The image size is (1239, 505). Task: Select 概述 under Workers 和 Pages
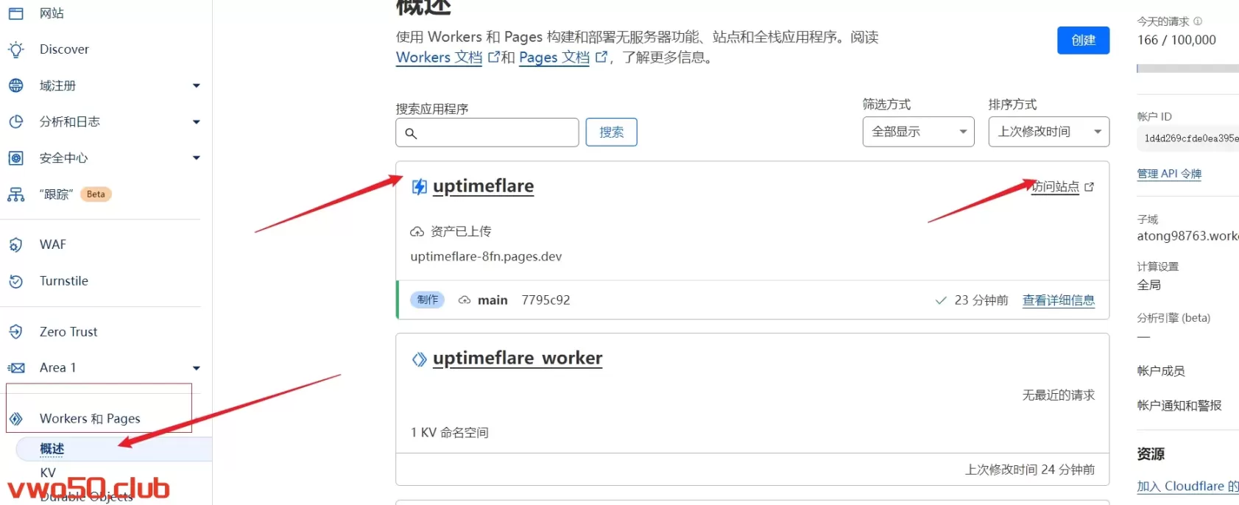52,449
